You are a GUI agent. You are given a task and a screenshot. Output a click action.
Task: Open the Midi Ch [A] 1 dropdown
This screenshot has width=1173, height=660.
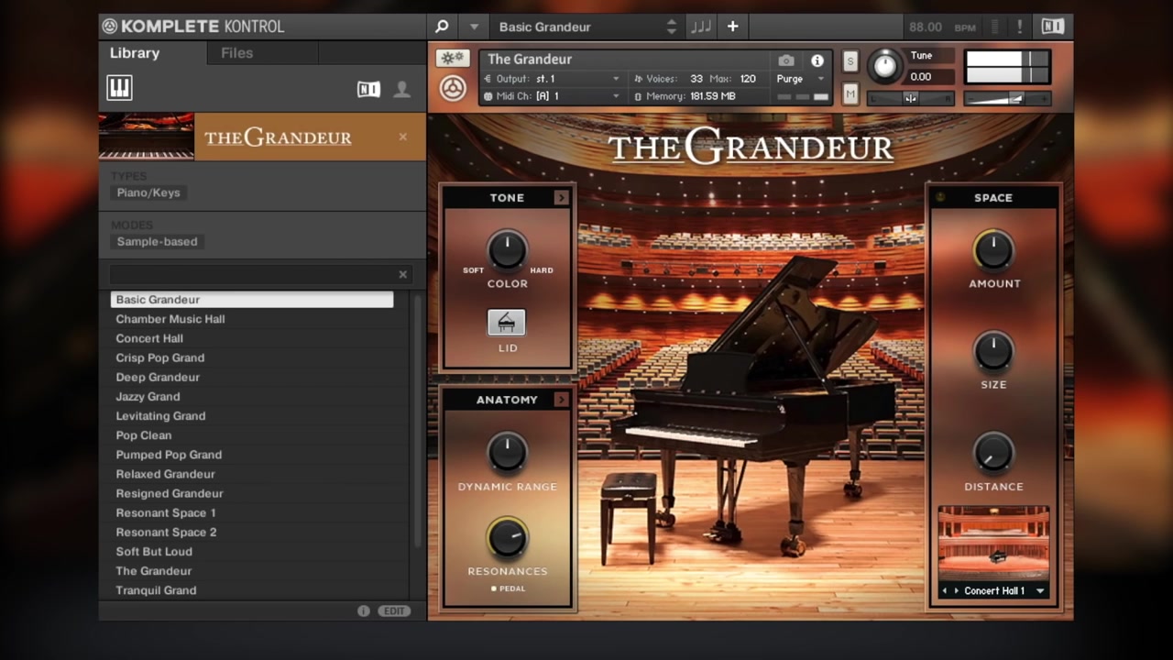click(553, 95)
